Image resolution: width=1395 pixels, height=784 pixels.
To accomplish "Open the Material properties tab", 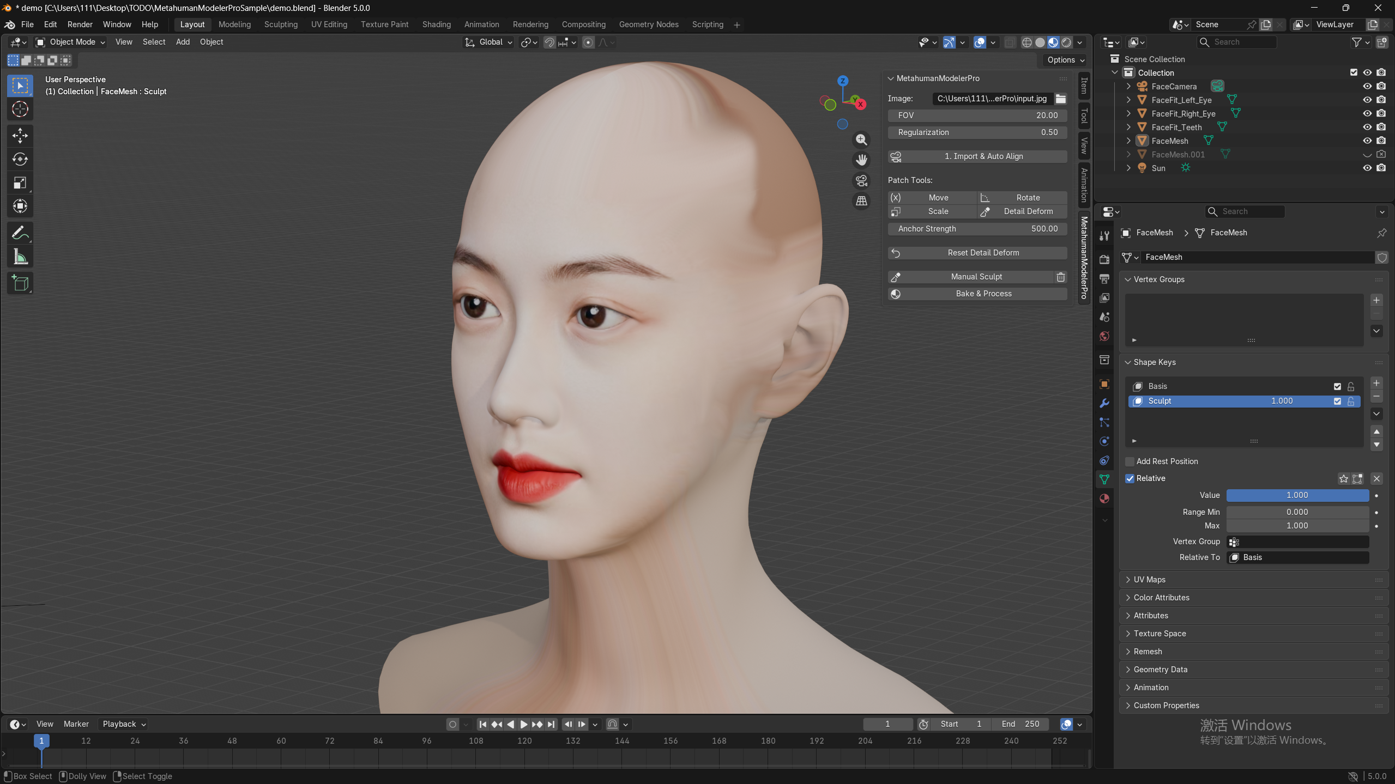I will coord(1104,499).
